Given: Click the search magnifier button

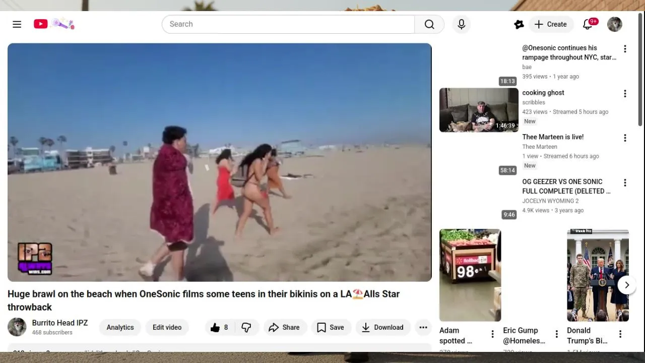Looking at the screenshot, I should (x=429, y=24).
